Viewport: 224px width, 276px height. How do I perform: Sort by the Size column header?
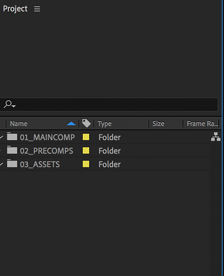[158, 123]
